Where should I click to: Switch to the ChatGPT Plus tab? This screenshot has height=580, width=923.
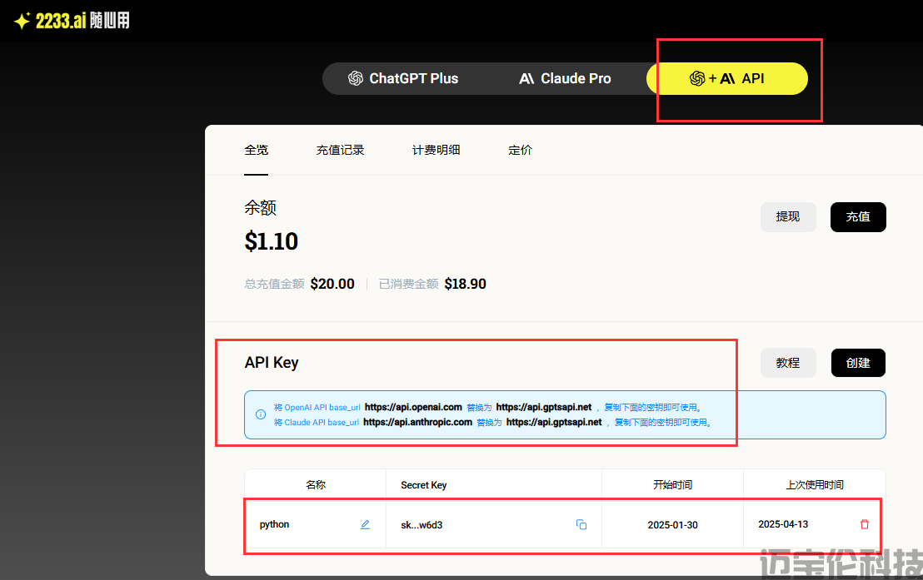403,78
